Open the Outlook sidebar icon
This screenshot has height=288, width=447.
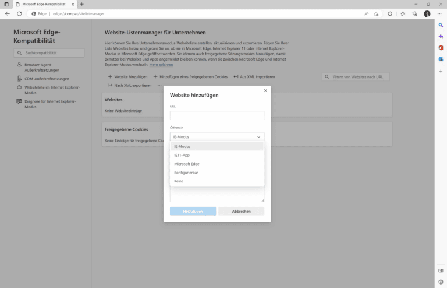[441, 59]
